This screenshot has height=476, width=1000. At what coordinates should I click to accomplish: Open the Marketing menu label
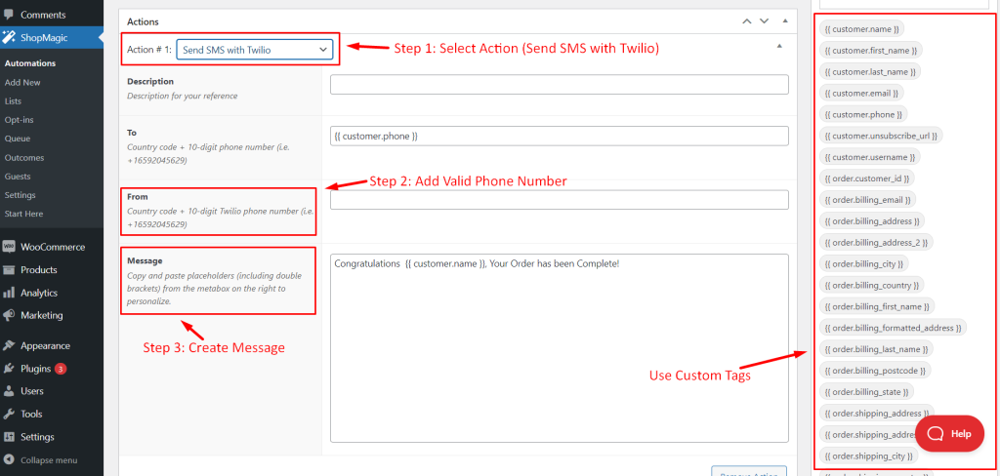[x=41, y=315]
